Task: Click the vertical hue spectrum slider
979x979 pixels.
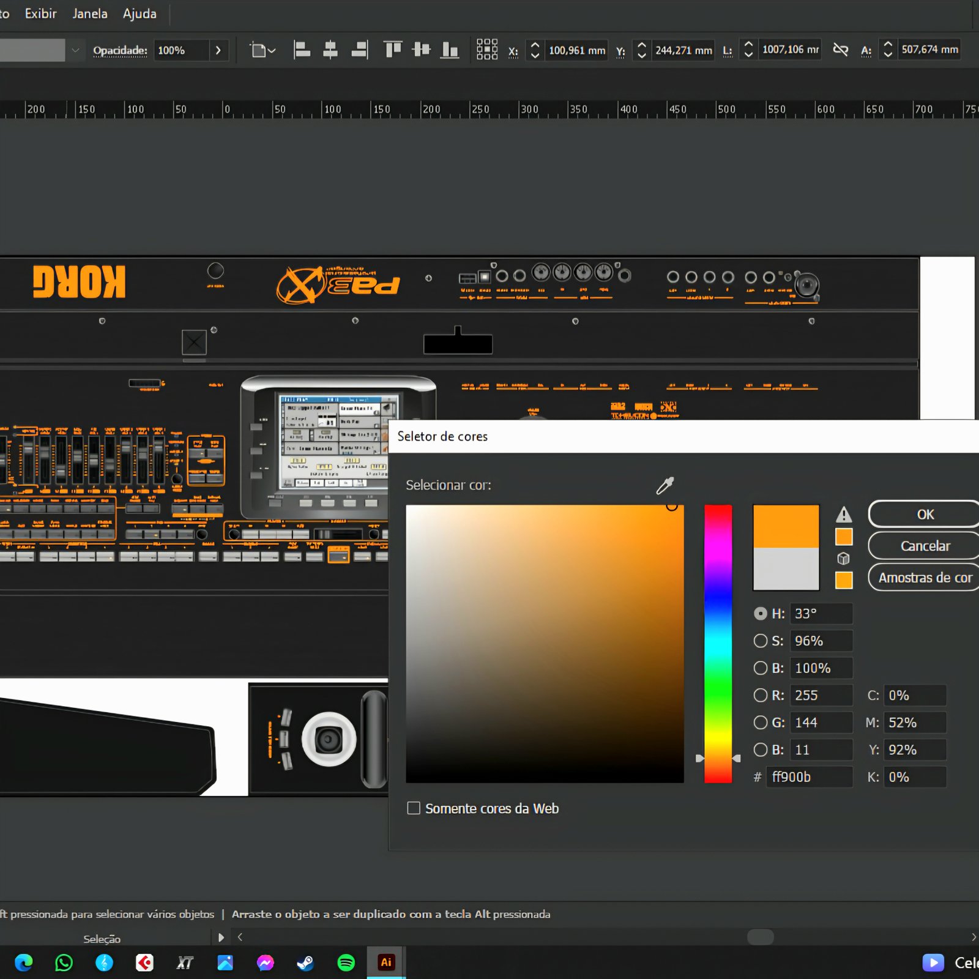Action: tap(718, 642)
